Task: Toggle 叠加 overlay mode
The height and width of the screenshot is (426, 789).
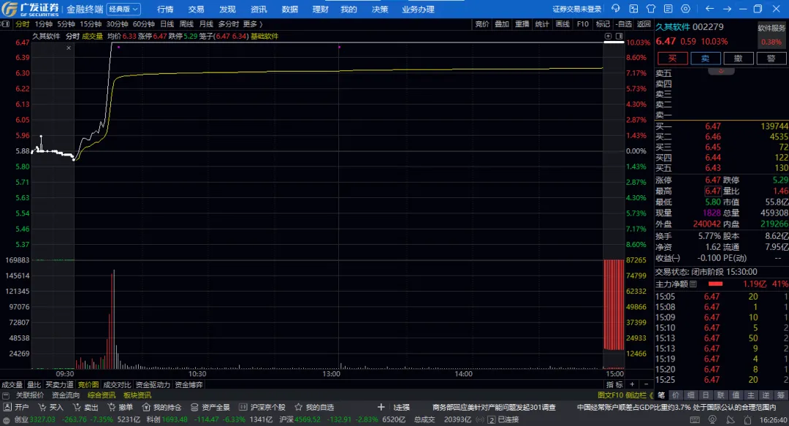Action: 502,23
